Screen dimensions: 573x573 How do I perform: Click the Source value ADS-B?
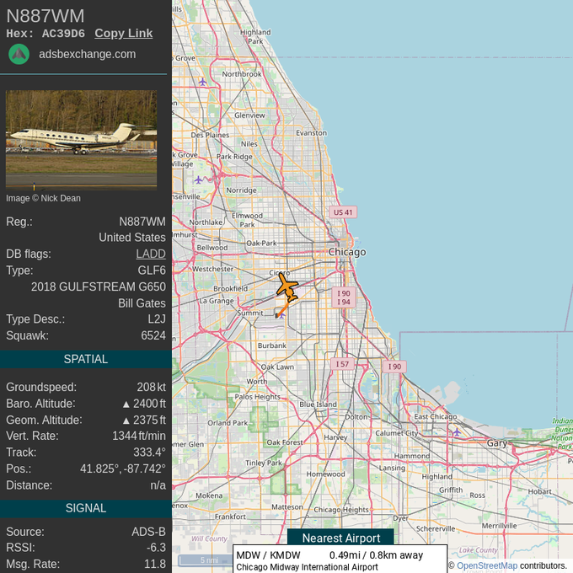click(149, 532)
